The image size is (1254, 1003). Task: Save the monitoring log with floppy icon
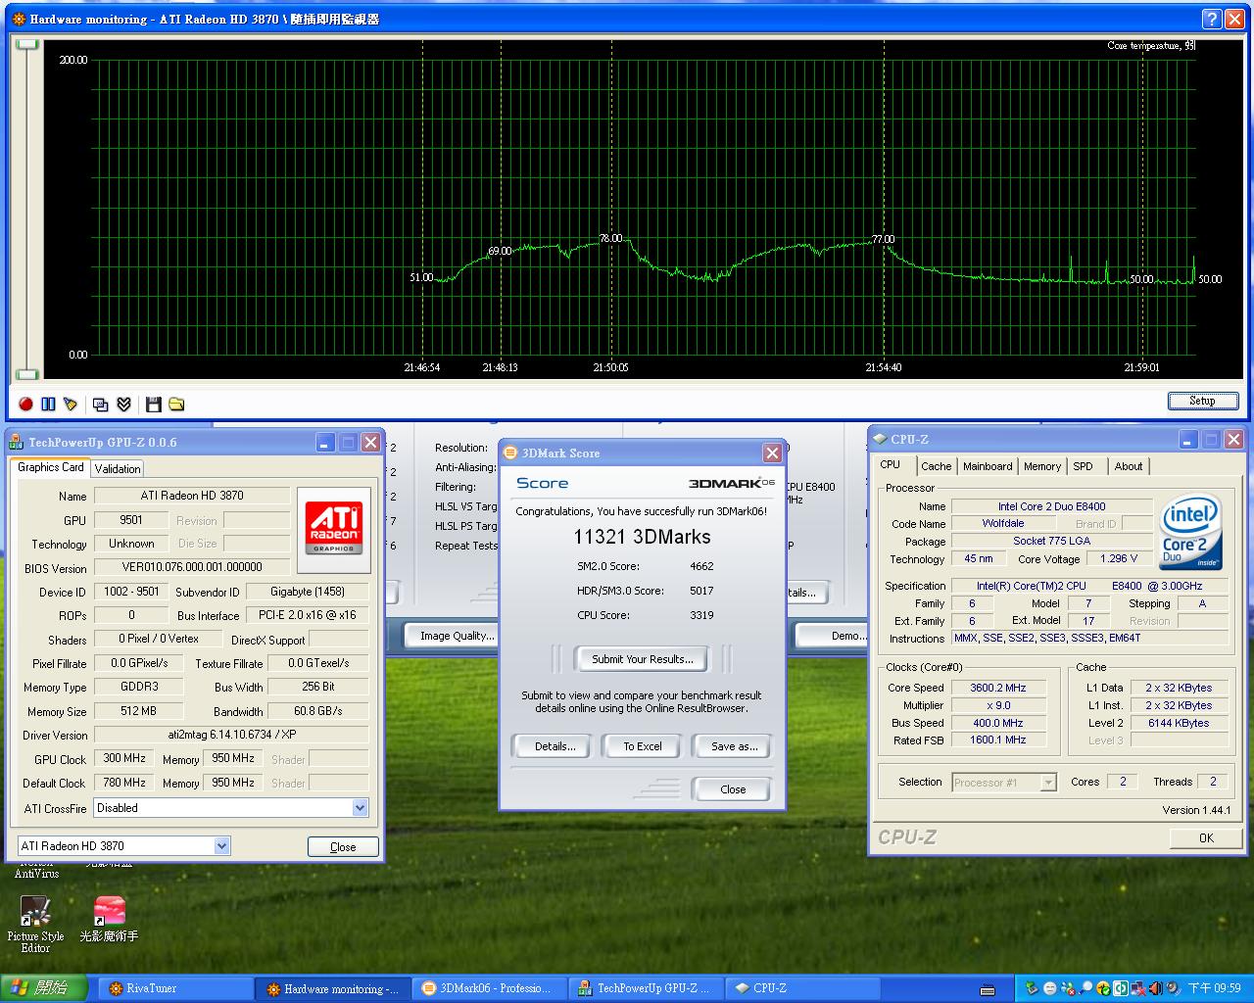(x=153, y=404)
